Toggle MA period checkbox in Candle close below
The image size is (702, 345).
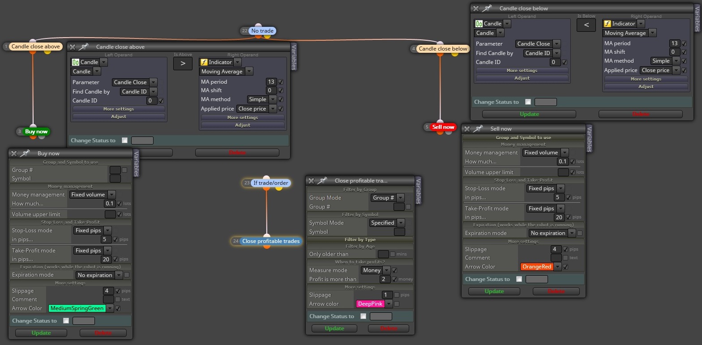point(684,43)
